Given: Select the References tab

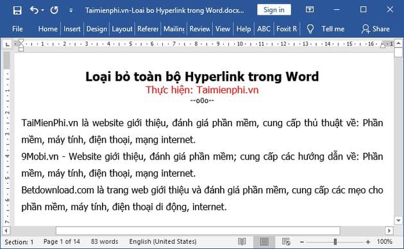Looking at the screenshot, I should click(147, 29).
